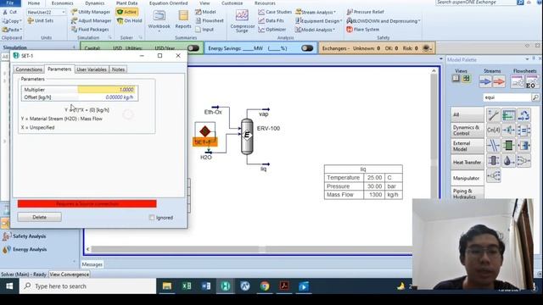543x305 pixels.
Task: Click the flowsheet horizontal scrollbar
Action: (x=249, y=249)
